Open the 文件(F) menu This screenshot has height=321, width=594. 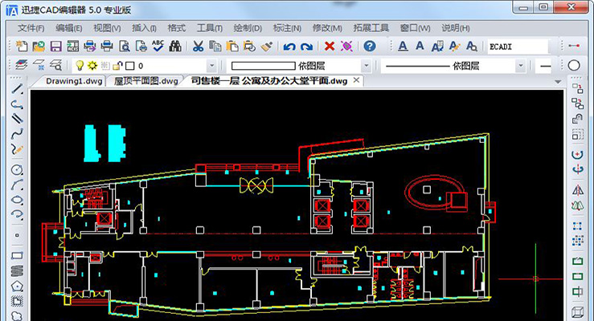tap(31, 28)
